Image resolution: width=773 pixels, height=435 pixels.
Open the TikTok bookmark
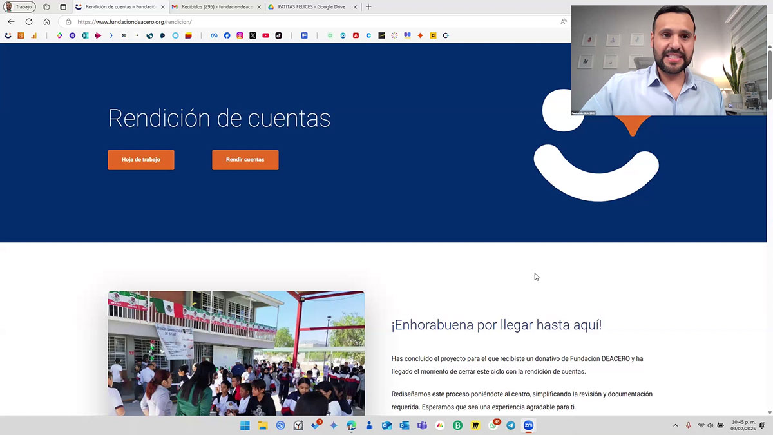coord(278,35)
